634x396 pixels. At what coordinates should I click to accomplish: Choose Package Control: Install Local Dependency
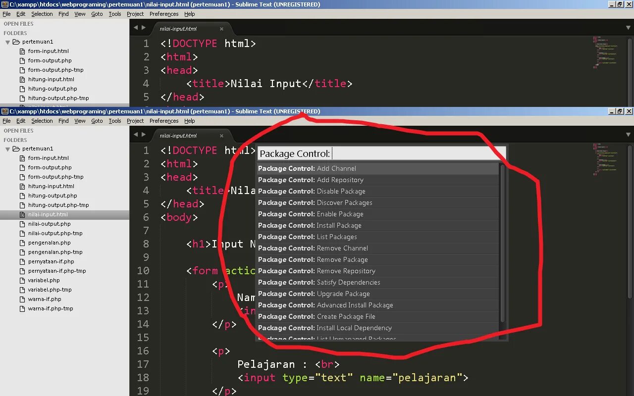[377, 328]
